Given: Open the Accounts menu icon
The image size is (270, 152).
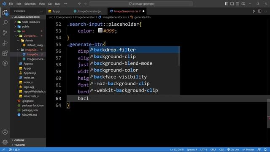Looking at the screenshot, I should [x=5, y=132].
